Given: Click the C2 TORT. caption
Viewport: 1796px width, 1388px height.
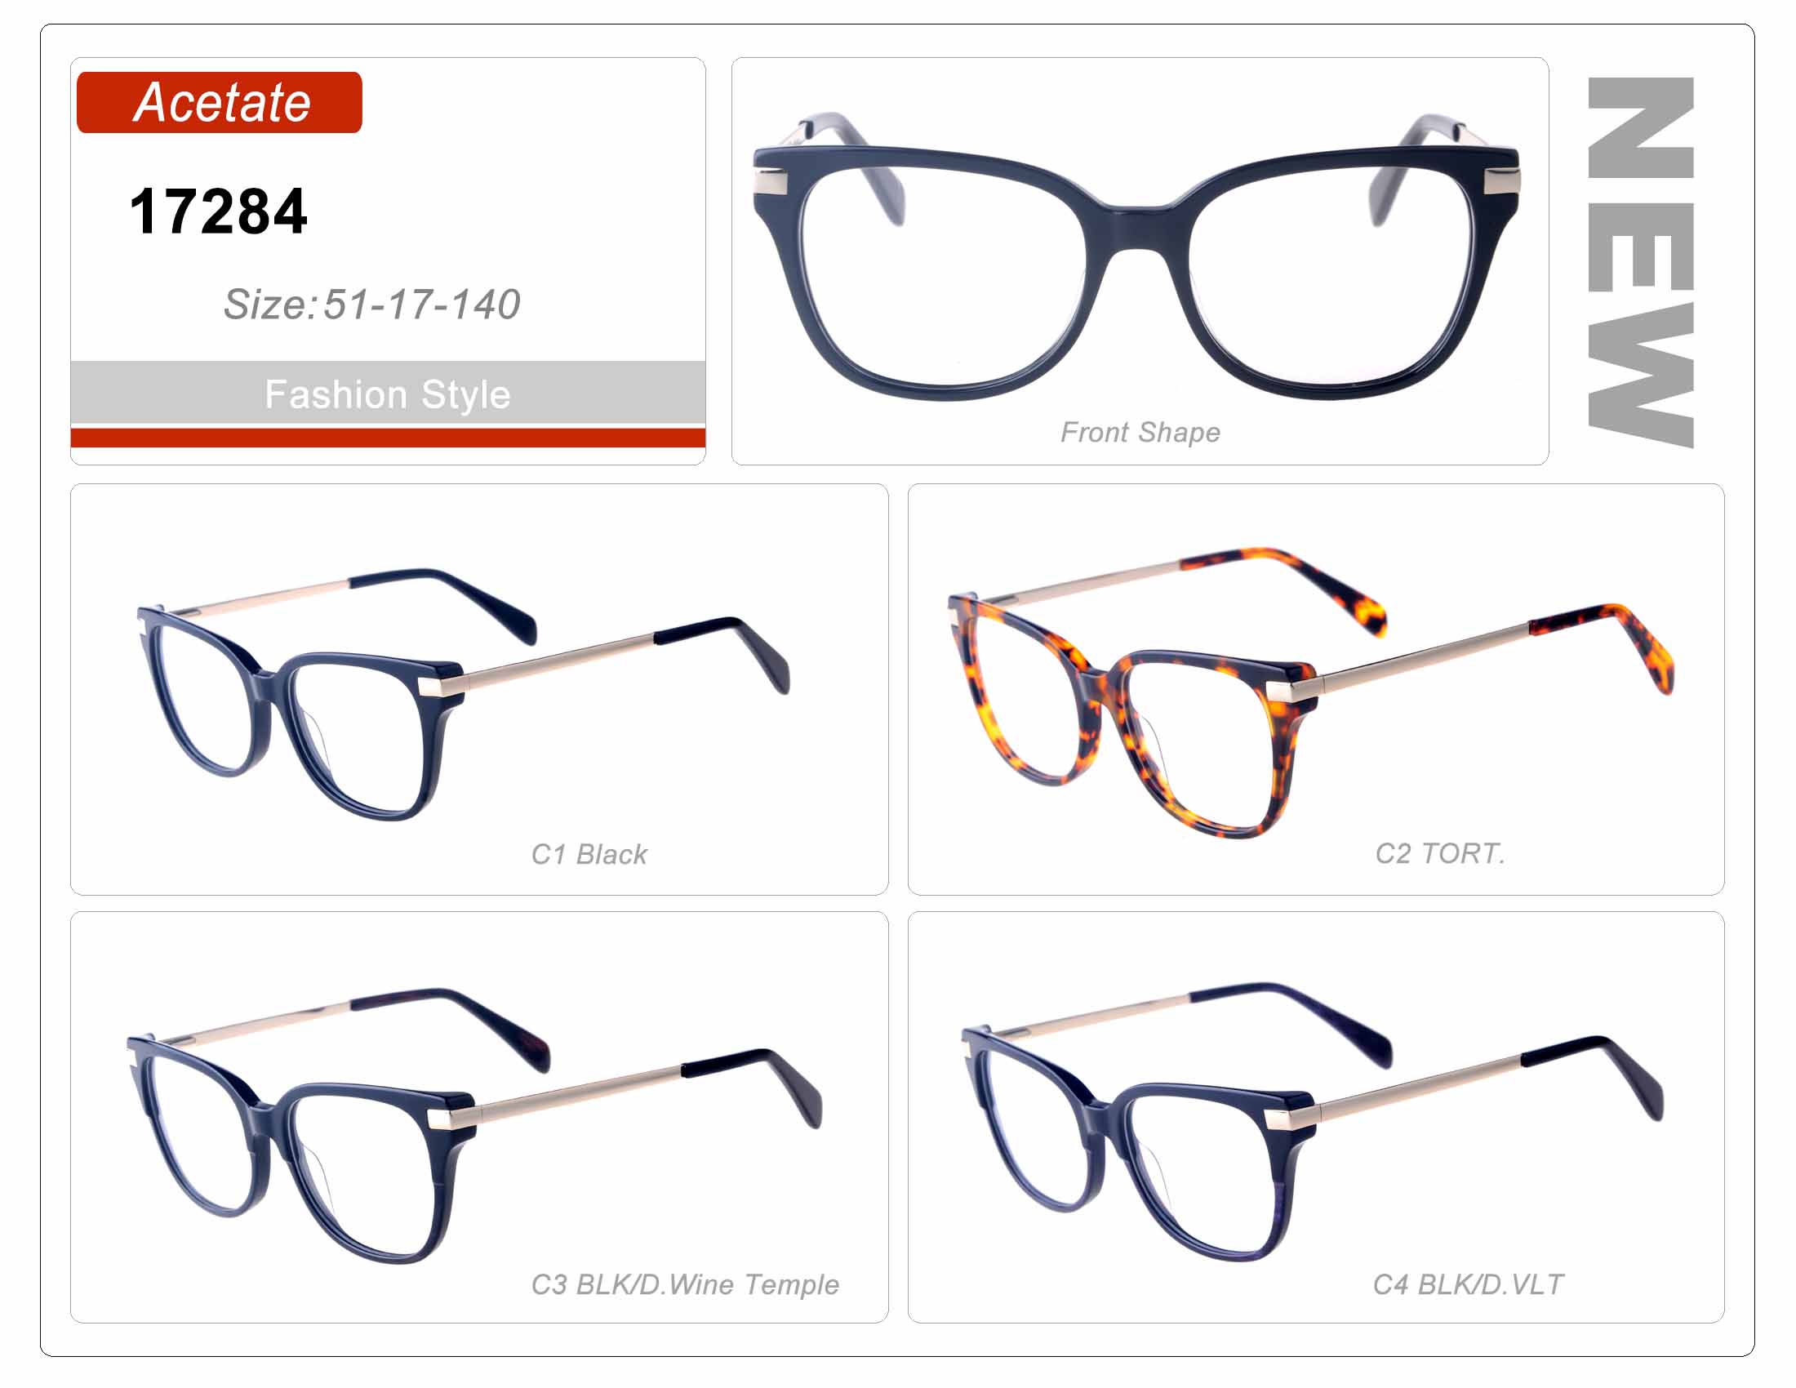Looking at the screenshot, I should pyautogui.click(x=1440, y=853).
